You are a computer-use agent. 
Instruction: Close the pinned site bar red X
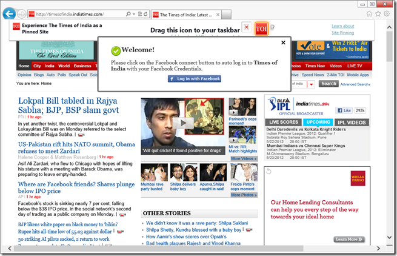(x=246, y=27)
